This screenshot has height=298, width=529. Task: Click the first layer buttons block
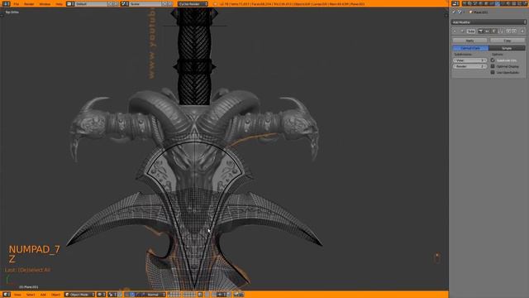[x=174, y=295]
